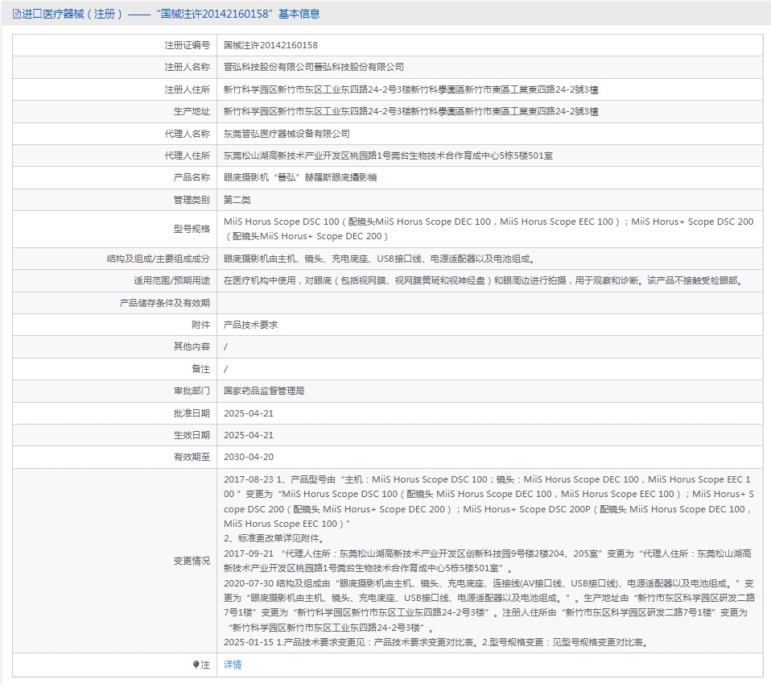The width and height of the screenshot is (771, 684).
Task: Click the bullet icon beside 注
Action: pyautogui.click(x=196, y=665)
